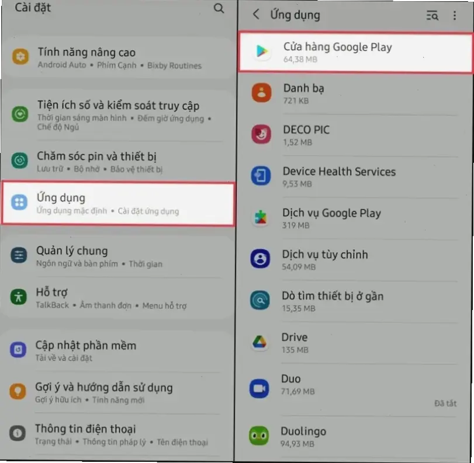The height and width of the screenshot is (463, 474).
Task: Tap the Gợi ý lightbulb icon
Action: pyautogui.click(x=18, y=391)
